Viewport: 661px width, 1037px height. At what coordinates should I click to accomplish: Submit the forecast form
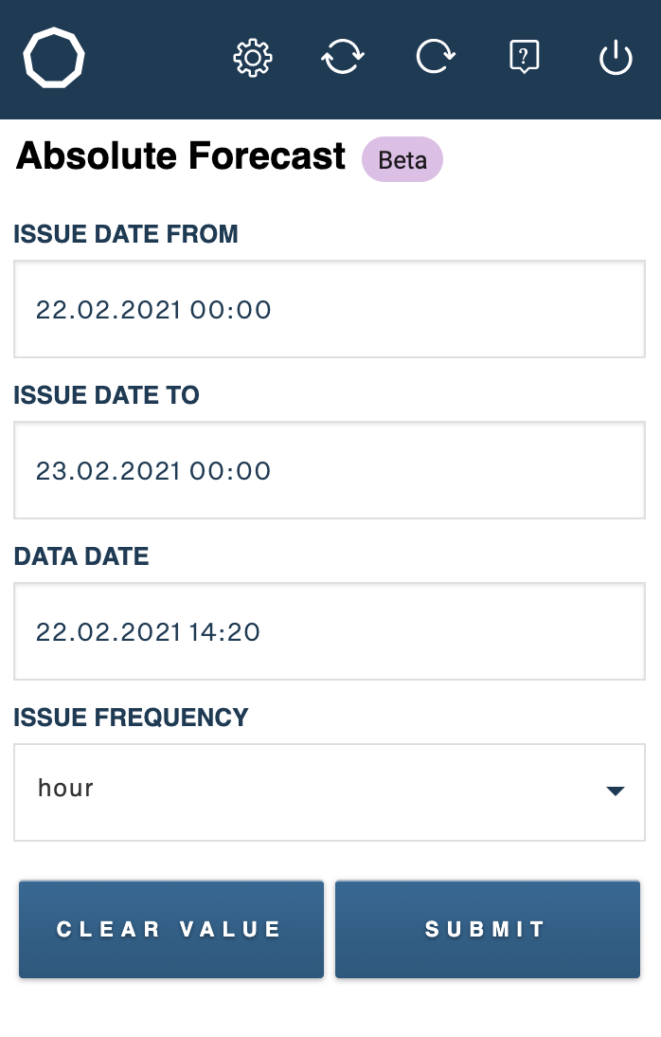pos(487,929)
